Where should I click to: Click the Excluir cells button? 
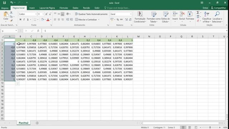(182, 17)
